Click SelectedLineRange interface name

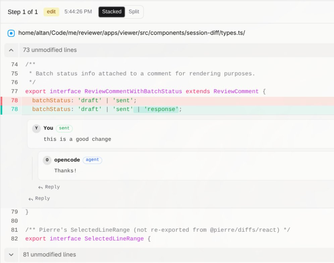114,239
